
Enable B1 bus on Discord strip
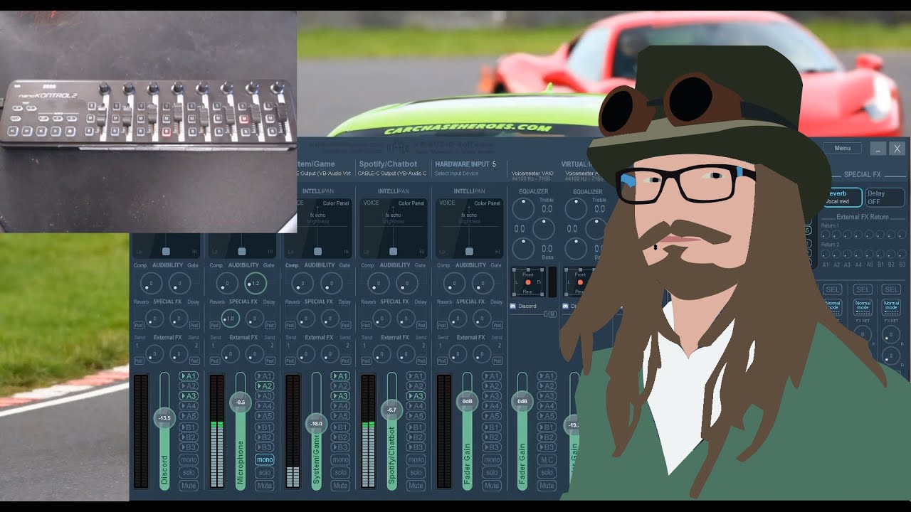(x=189, y=427)
